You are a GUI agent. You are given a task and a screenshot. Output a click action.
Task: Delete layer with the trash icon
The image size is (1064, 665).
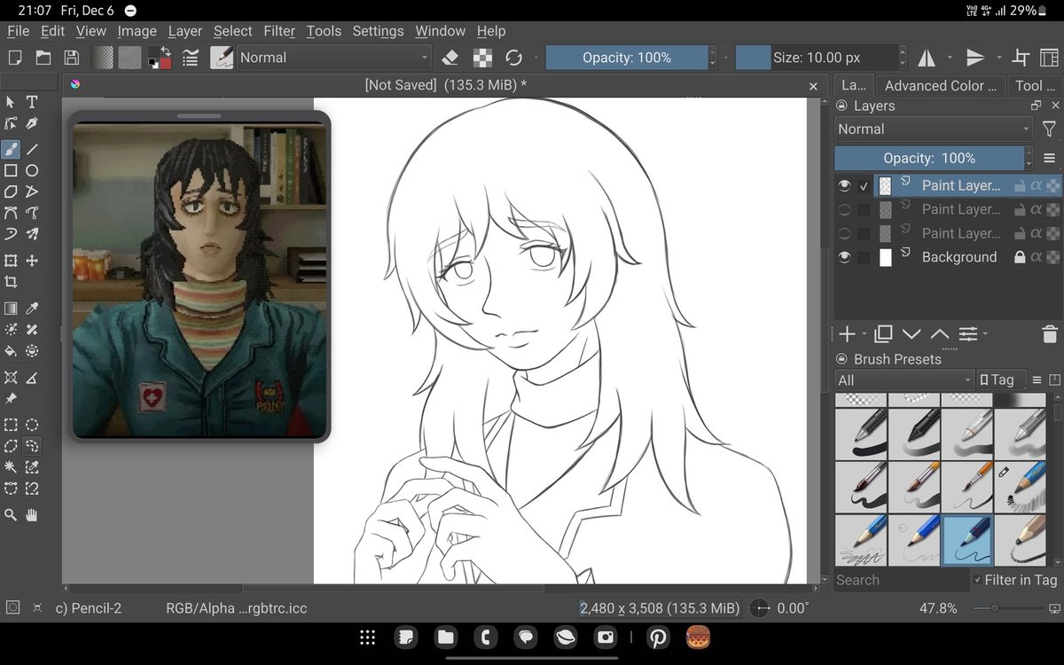coord(1049,334)
